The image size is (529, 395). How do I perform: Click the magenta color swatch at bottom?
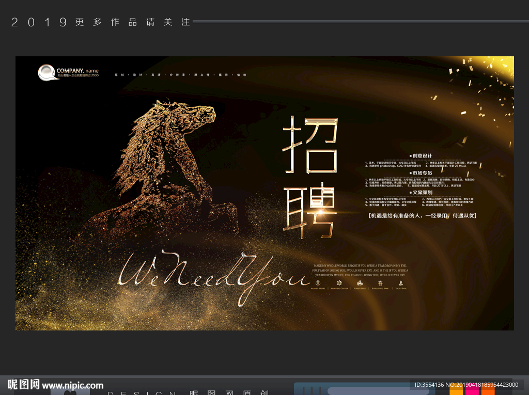point(472,391)
